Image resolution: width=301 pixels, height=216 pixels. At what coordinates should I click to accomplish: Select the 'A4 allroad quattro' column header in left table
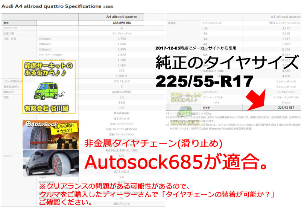coord(122,17)
